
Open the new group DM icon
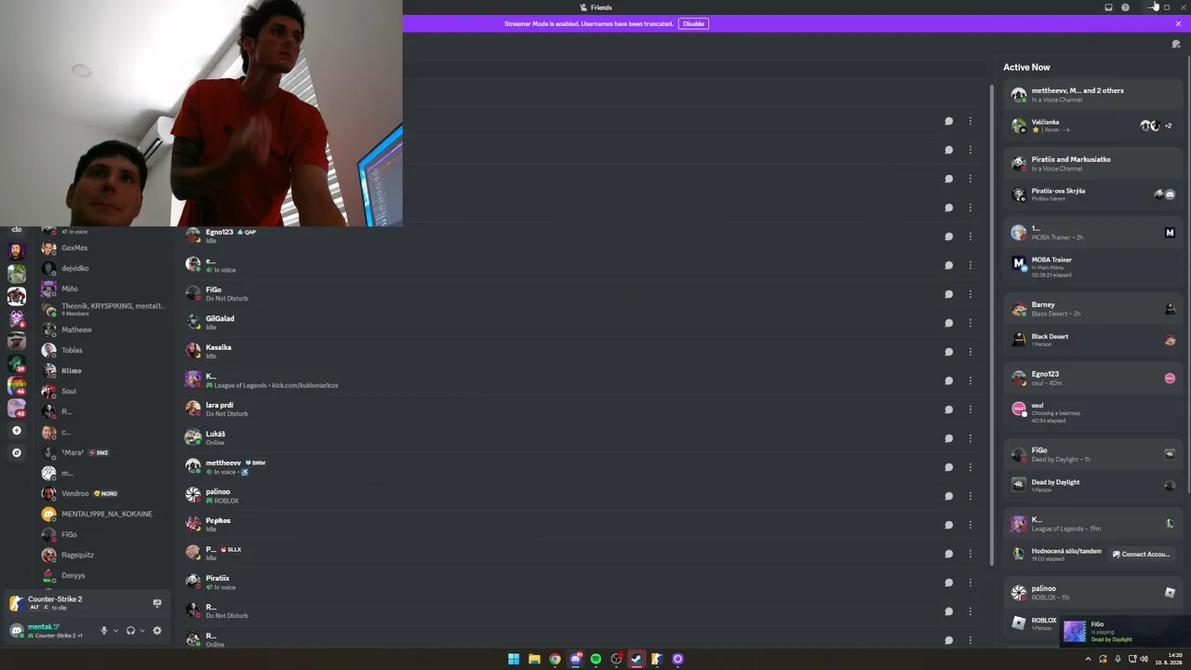(1176, 44)
